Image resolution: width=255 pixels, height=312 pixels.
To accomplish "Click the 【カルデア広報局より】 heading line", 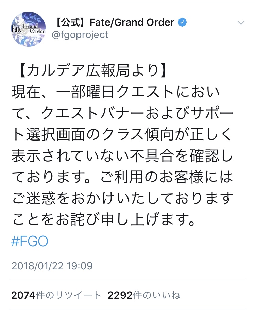I will 92,71.
